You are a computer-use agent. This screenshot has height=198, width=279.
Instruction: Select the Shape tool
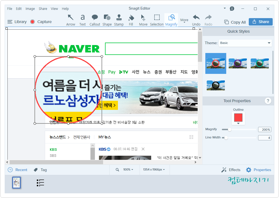click(107, 20)
